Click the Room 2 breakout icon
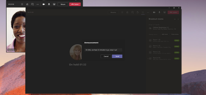The width and height of the screenshot is (206, 95). [x=150, y=46]
